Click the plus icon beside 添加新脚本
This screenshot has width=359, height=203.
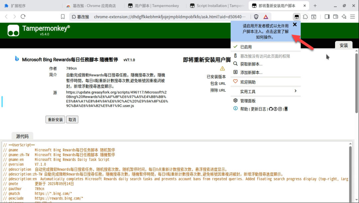click(235, 72)
